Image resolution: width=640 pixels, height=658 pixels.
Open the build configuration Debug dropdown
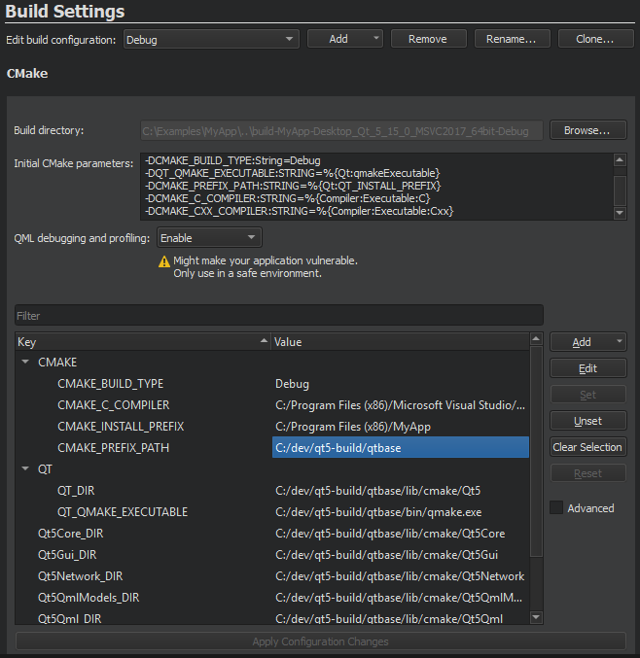pos(211,40)
